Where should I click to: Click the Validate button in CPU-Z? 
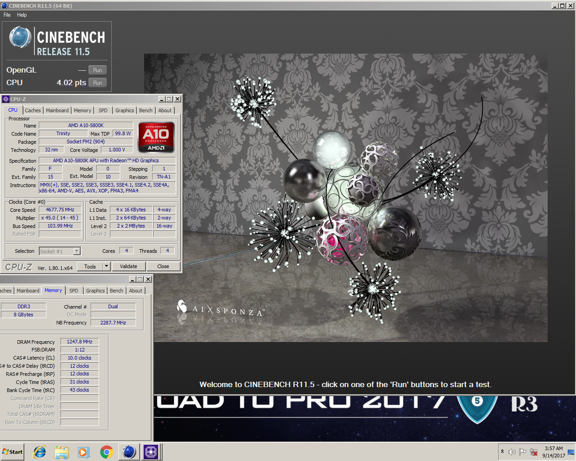click(128, 266)
